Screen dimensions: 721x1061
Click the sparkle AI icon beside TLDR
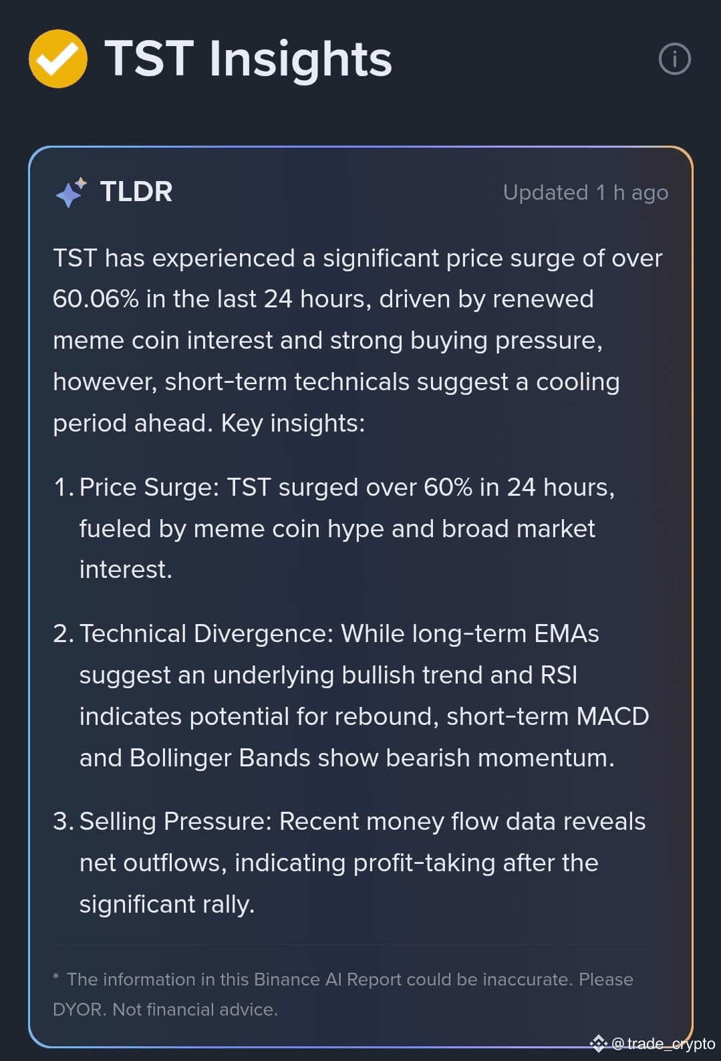tap(71, 192)
